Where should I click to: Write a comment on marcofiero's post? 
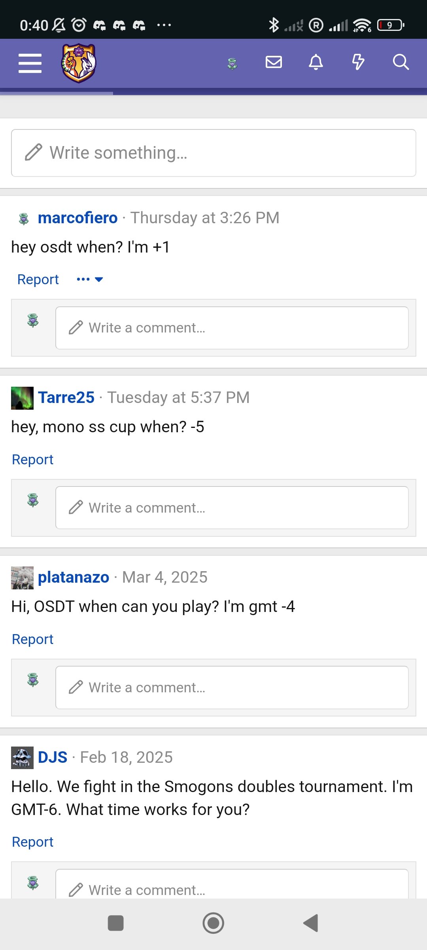232,328
